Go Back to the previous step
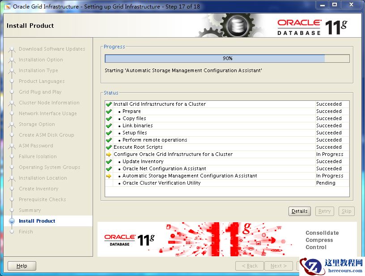Image resolution: width=365 pixels, height=276 pixels. point(250,266)
